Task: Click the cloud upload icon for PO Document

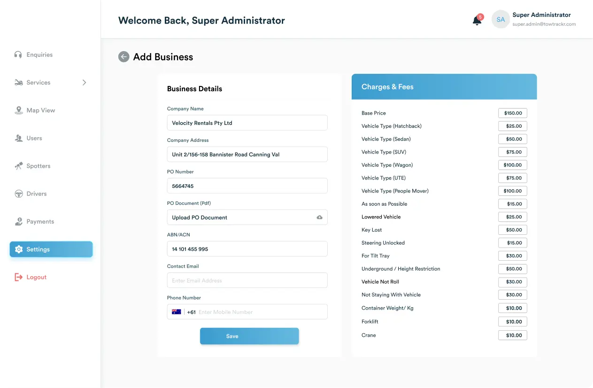Action: click(x=319, y=217)
